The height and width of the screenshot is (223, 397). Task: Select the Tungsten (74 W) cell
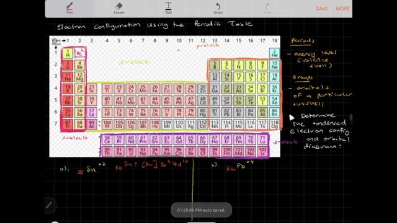(x=131, y=113)
